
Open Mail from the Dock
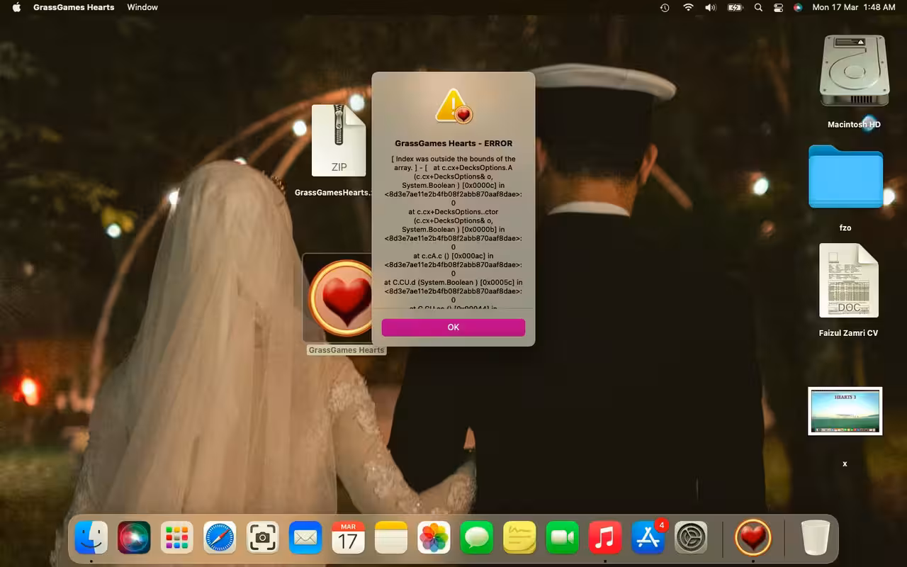305,537
